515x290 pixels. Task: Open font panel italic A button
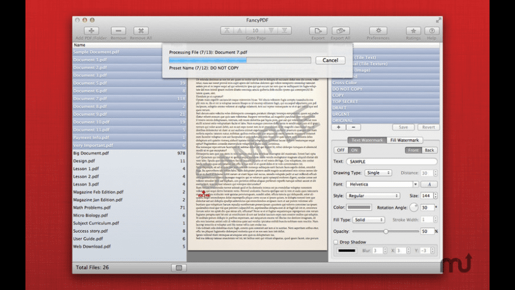(429, 184)
